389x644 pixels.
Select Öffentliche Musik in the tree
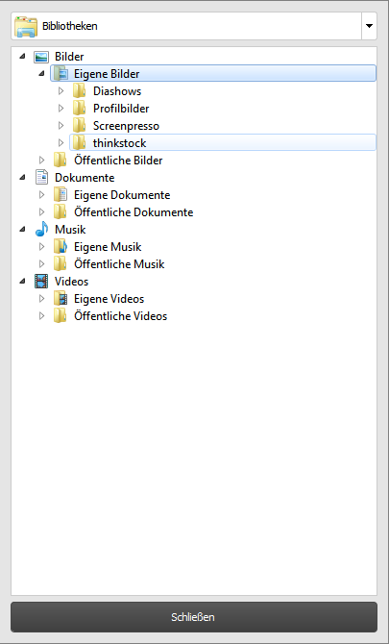[119, 264]
